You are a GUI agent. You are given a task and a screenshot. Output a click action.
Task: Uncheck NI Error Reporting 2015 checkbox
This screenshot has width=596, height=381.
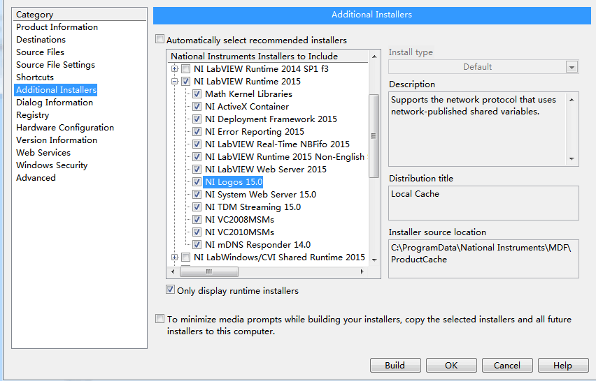tap(197, 132)
